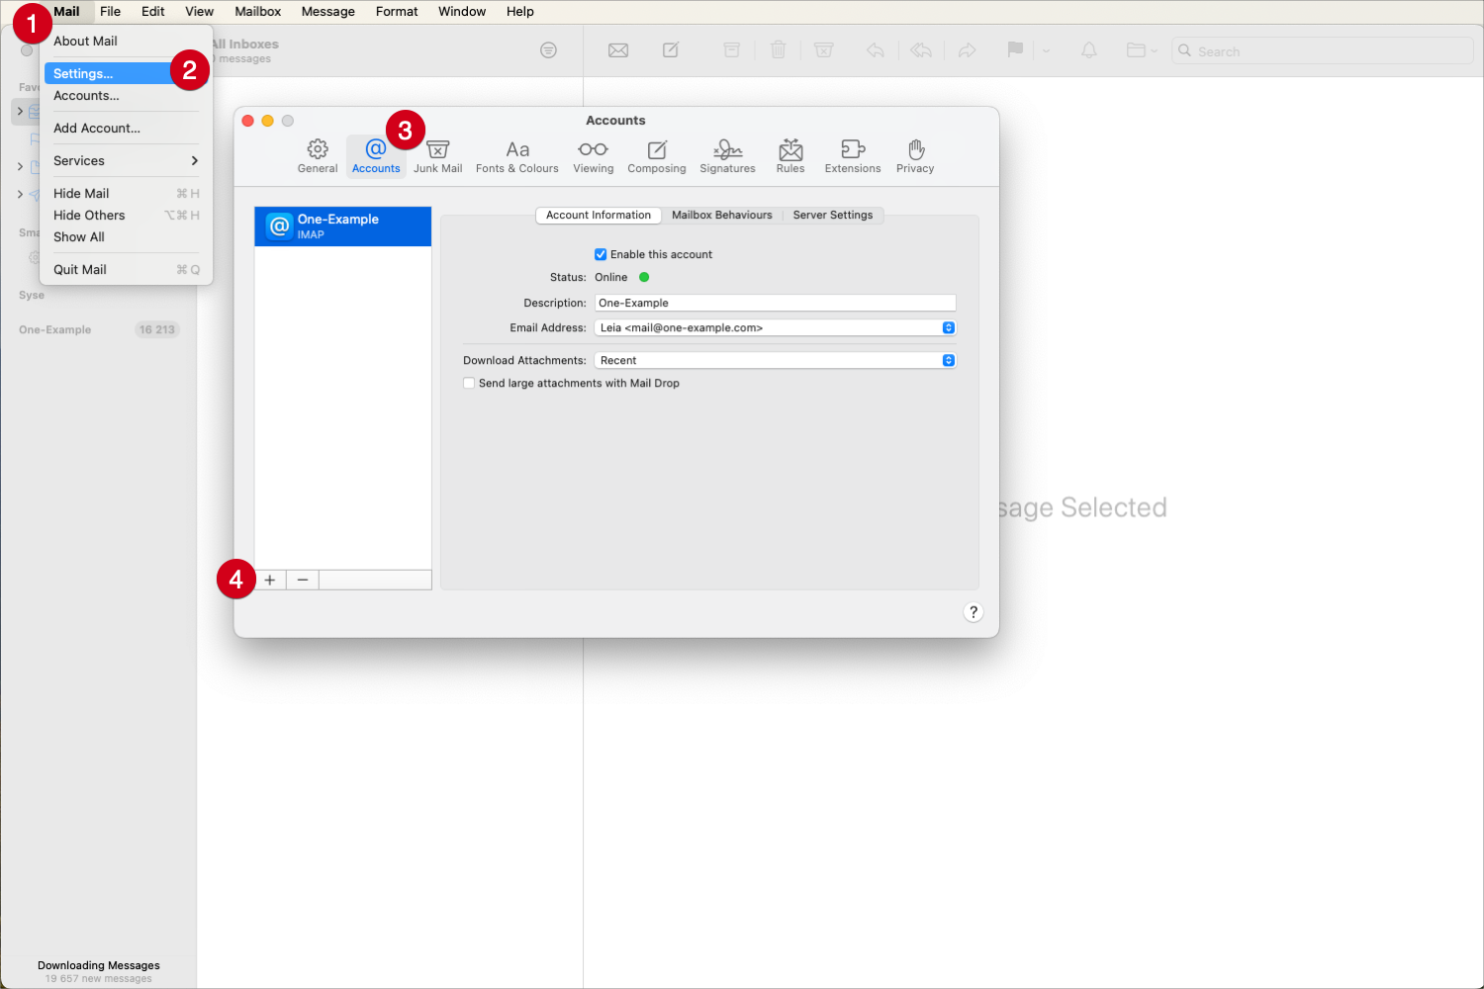Screen dimensions: 1484x989
Task: Open the Privacy settings pane
Action: pyautogui.click(x=915, y=156)
